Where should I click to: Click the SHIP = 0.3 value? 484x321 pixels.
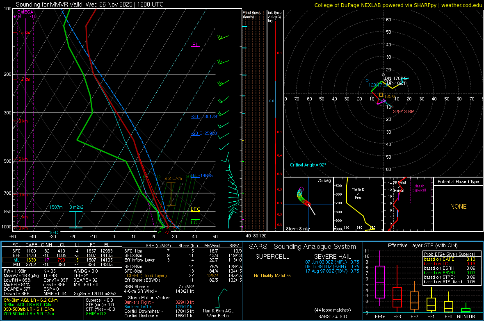tap(96, 314)
